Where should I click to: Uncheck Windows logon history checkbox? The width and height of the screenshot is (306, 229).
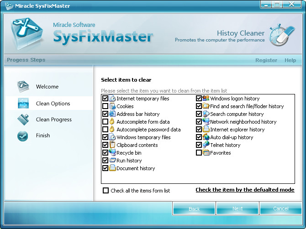pyautogui.click(x=199, y=98)
